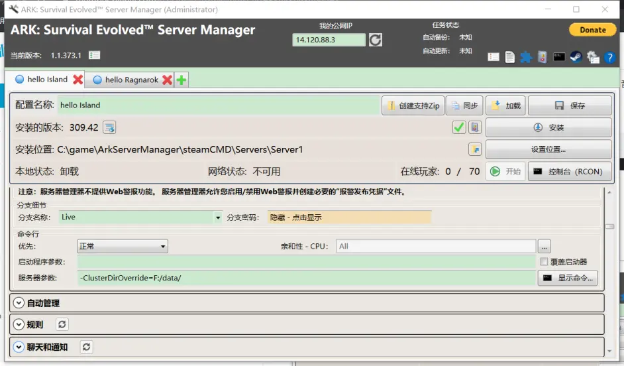Click the mod update icon beside checkmark
Screen dimensions: 624x366
tap(475, 127)
